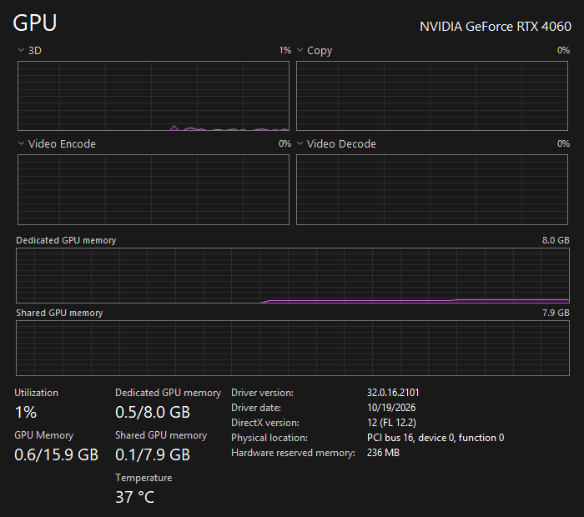This screenshot has height=517, width=584.
Task: Click the 0% value beside Video Decode
Action: click(563, 143)
